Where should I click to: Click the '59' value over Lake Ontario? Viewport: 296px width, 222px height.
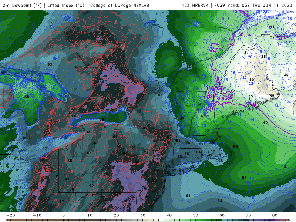(x=101, y=119)
